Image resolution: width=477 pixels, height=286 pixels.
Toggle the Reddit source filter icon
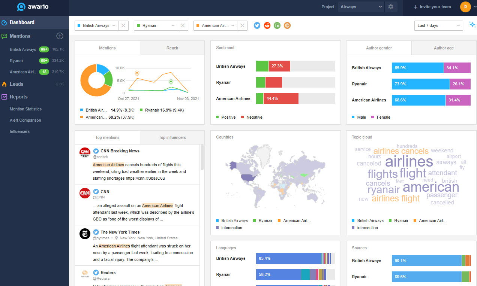267,25
